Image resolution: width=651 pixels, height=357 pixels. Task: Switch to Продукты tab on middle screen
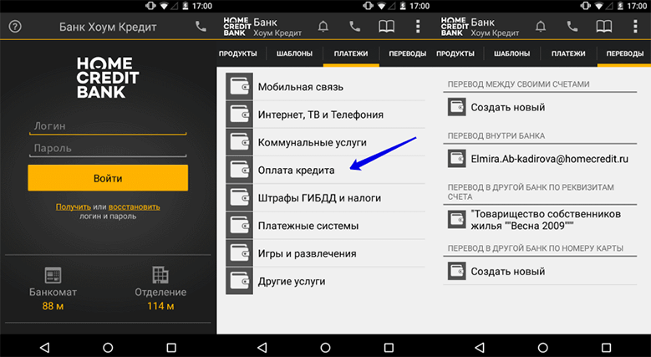coord(238,54)
